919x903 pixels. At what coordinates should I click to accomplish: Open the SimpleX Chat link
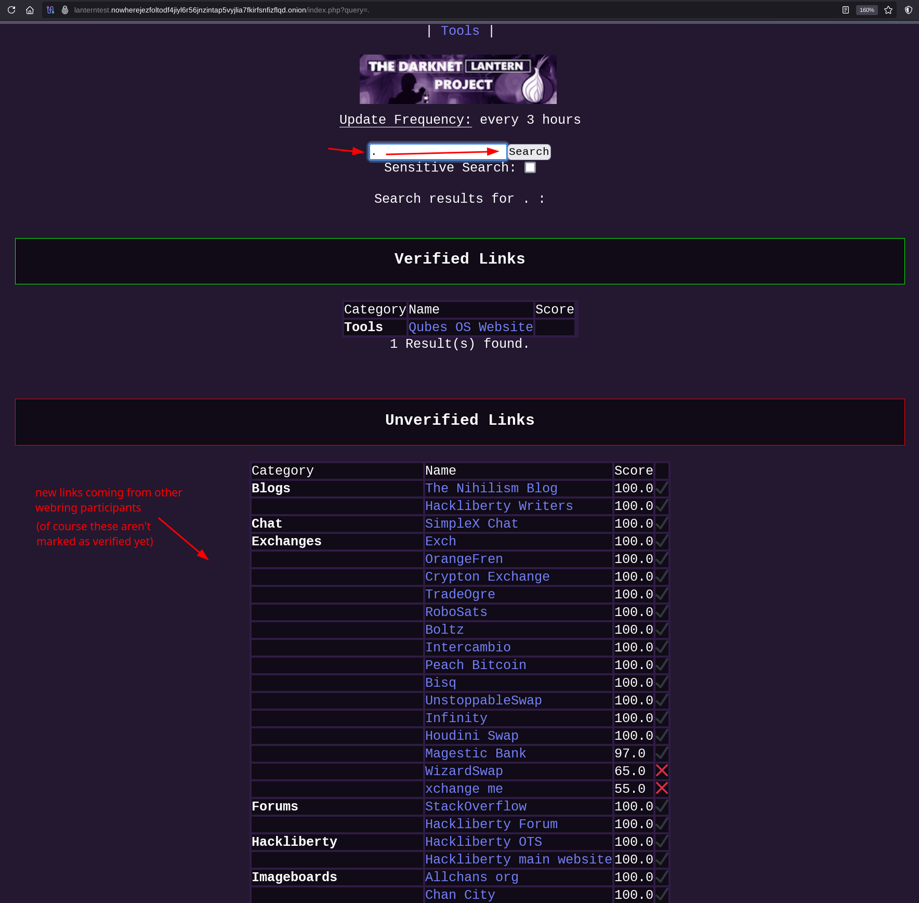point(471,524)
